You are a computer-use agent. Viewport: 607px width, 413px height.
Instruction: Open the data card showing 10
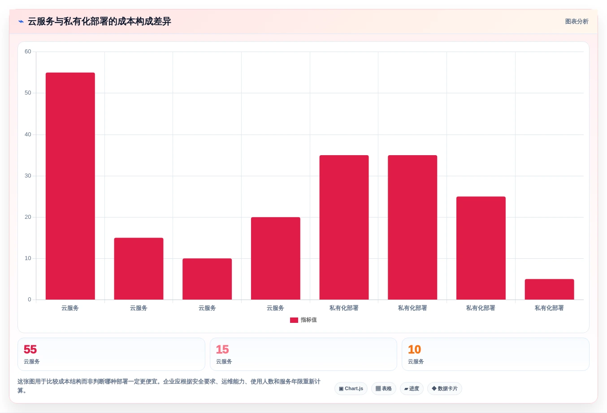495,354
